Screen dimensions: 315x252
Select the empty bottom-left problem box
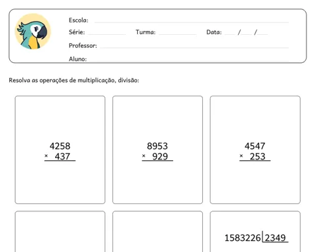pos(60,232)
